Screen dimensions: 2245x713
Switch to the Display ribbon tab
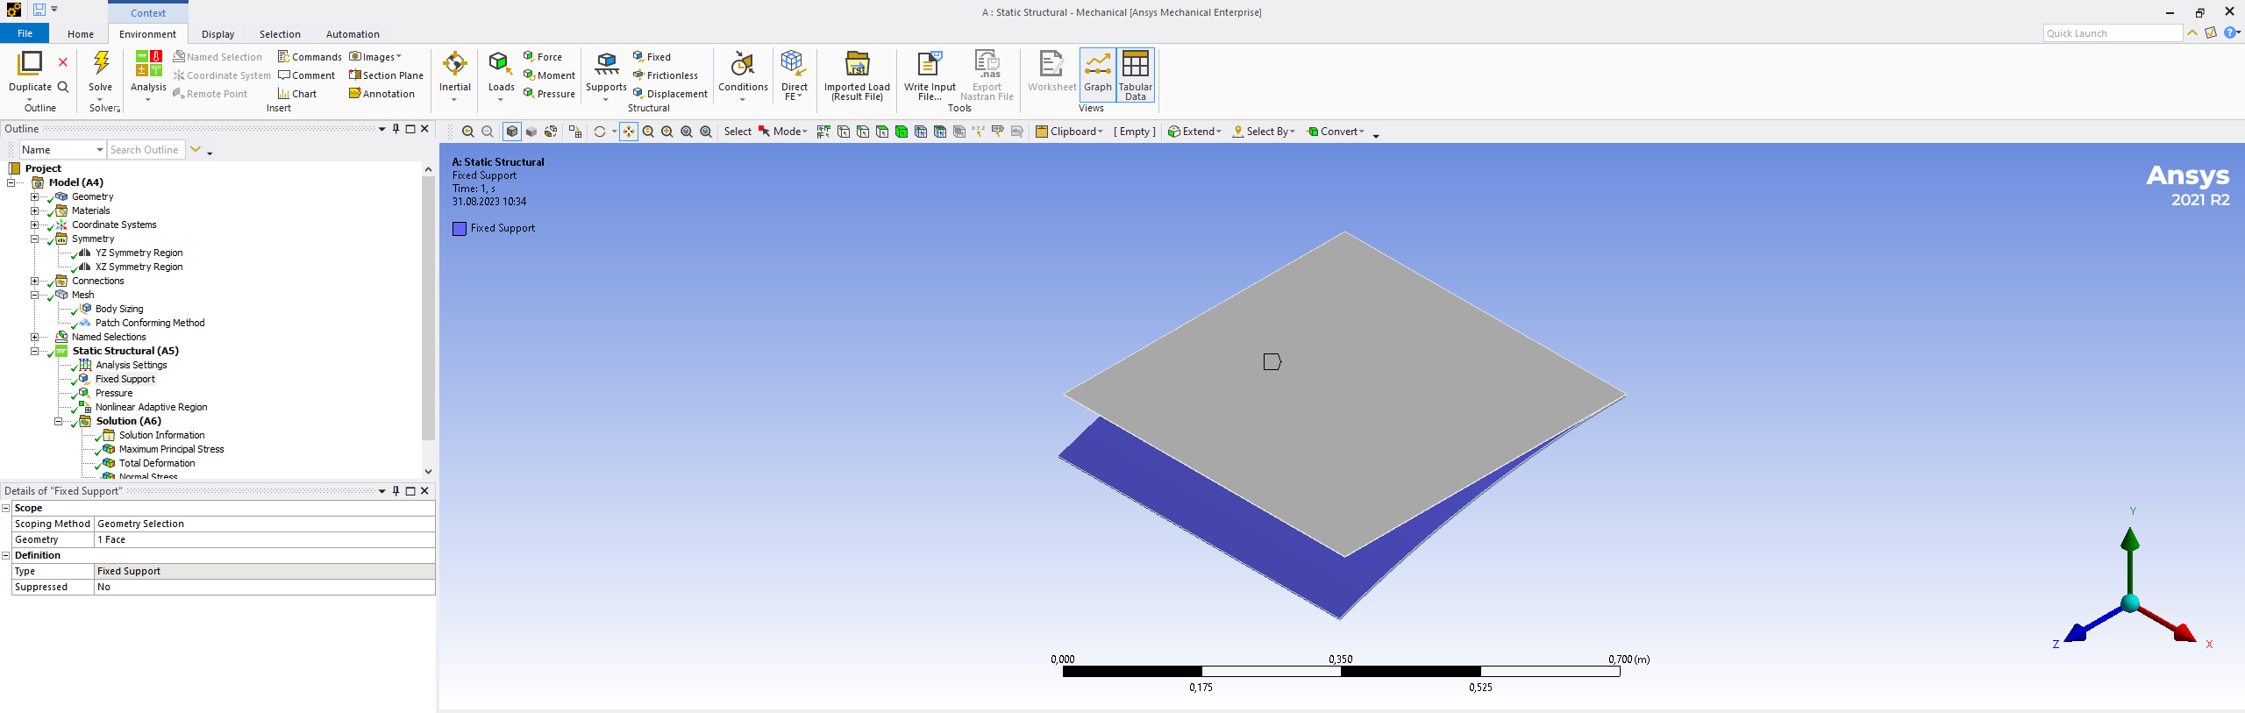pos(217,34)
